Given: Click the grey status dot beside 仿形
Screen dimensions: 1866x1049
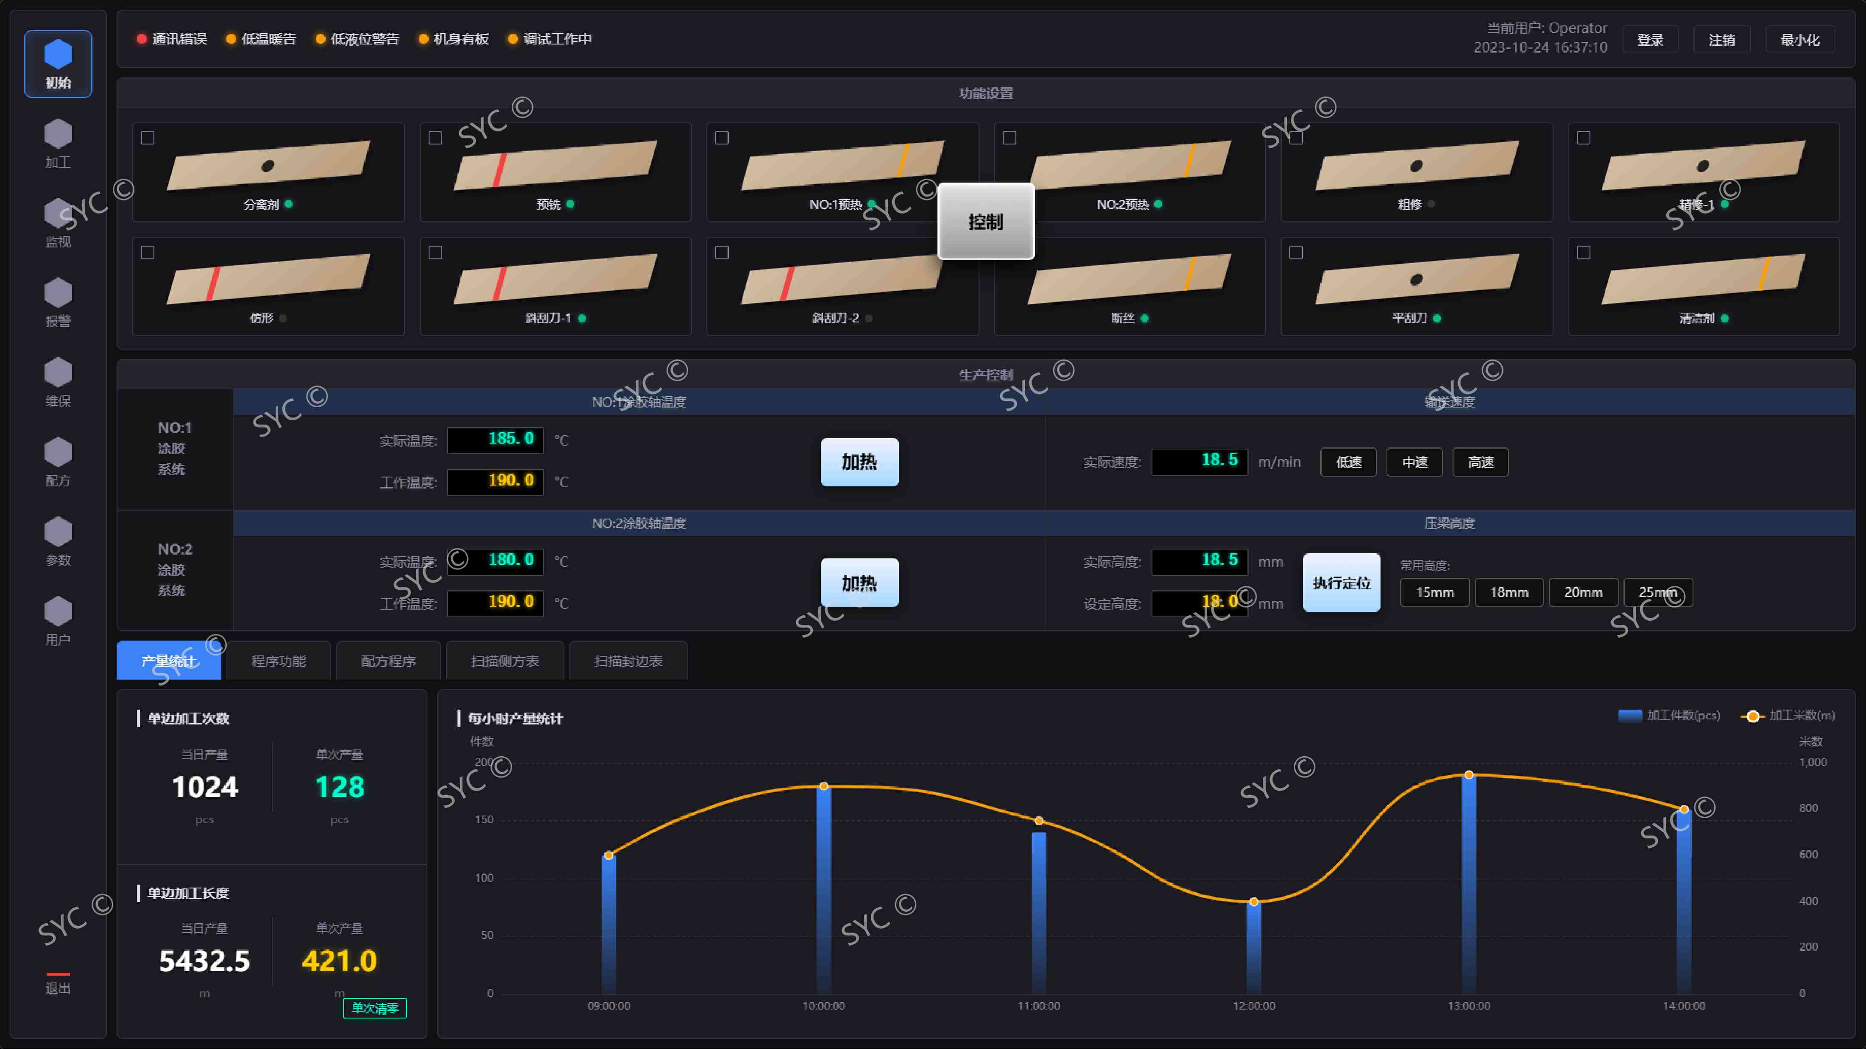Looking at the screenshot, I should click(283, 319).
